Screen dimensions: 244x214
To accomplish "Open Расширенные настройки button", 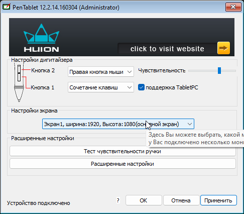I will coord(123,164).
